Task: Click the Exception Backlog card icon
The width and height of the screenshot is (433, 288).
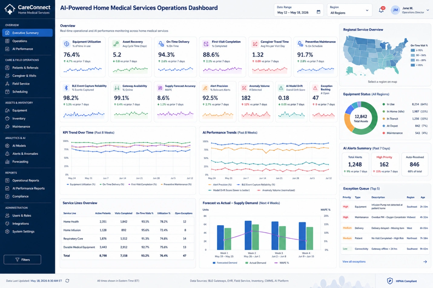Action: click(x=315, y=88)
